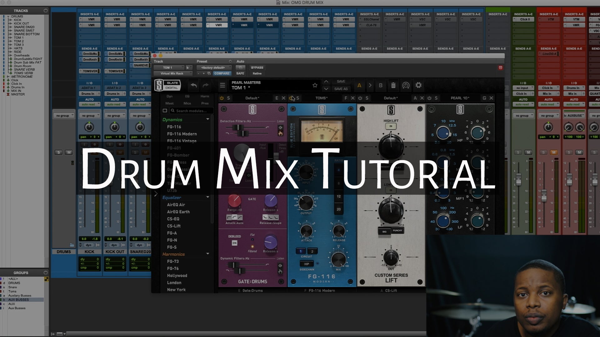Click KICK track pan knob
Viewport: 600px width, 337px height.
tap(89, 127)
